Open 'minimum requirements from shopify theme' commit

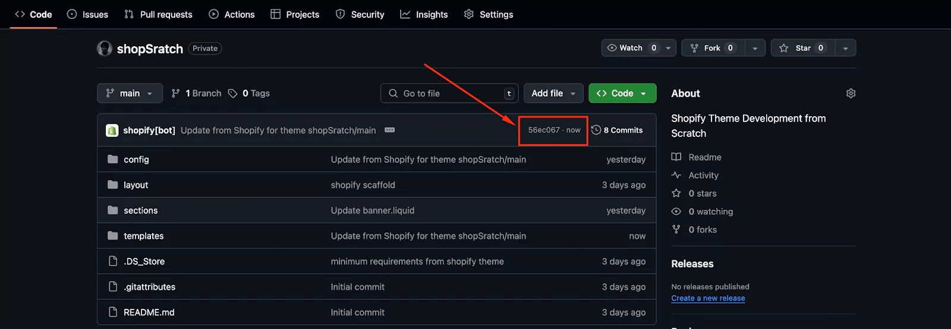tap(417, 261)
